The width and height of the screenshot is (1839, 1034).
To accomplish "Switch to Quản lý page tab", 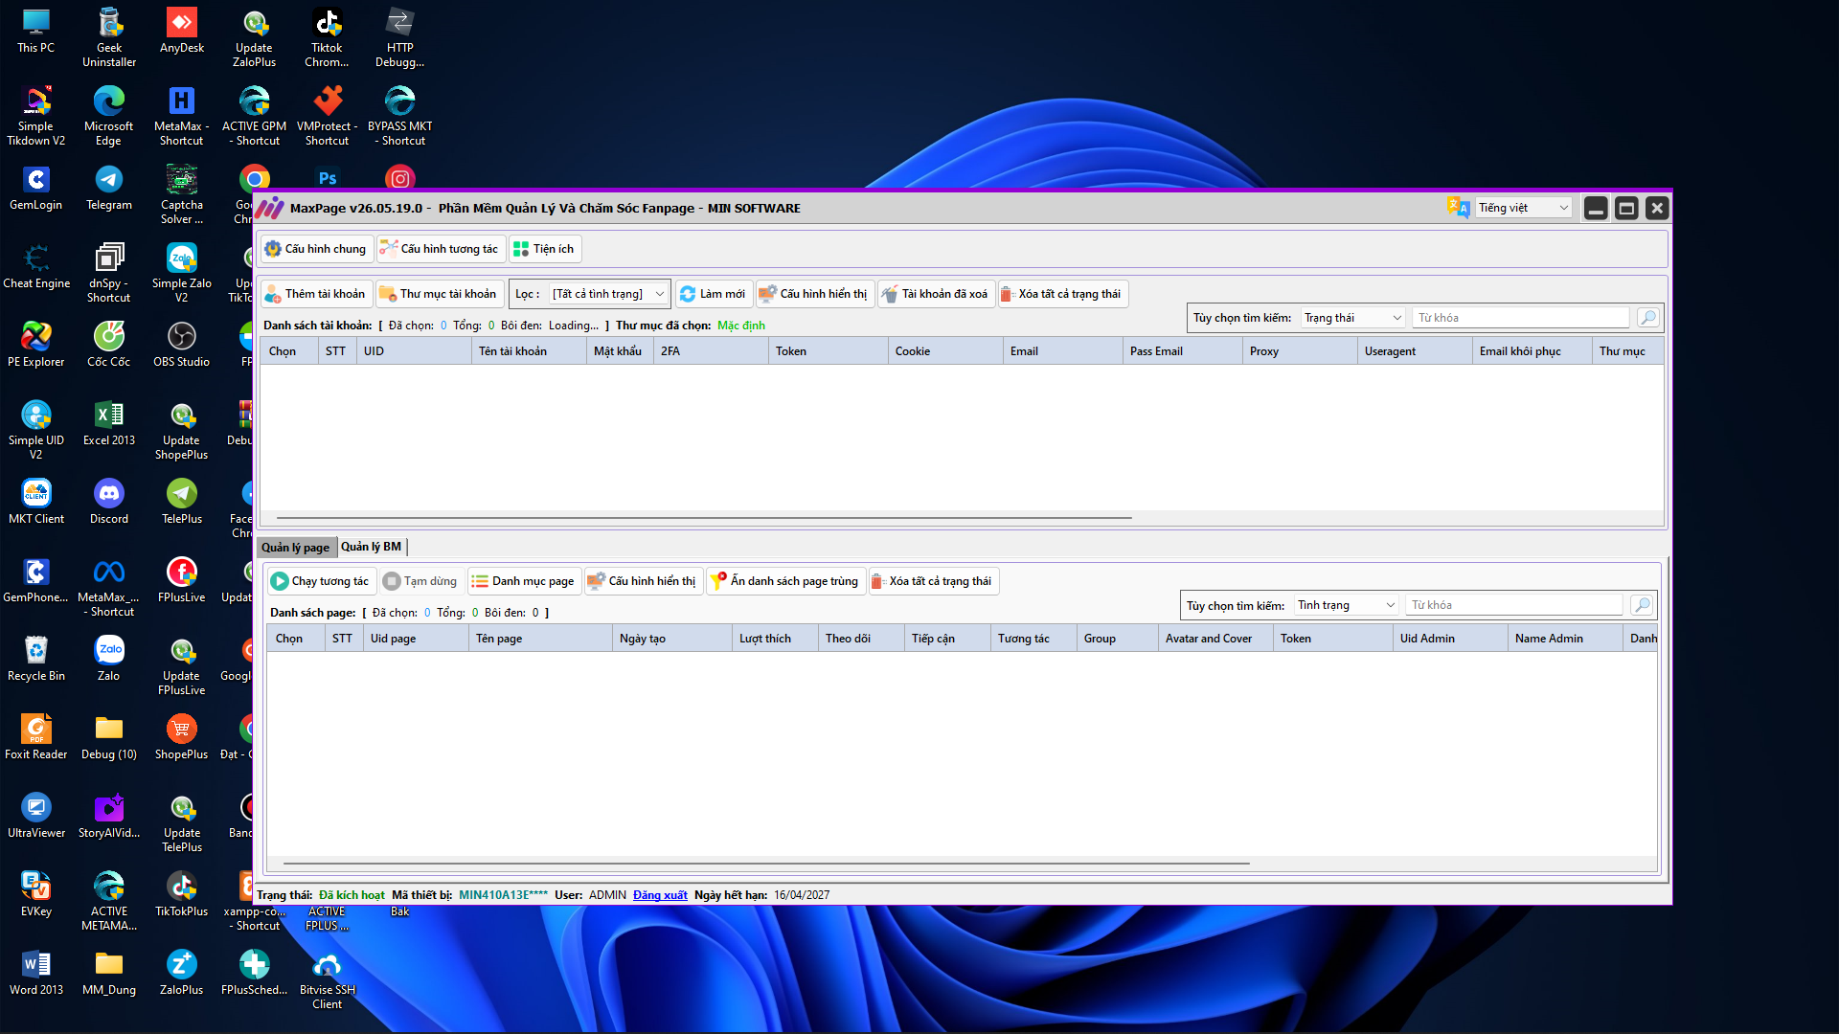I will click(x=296, y=548).
